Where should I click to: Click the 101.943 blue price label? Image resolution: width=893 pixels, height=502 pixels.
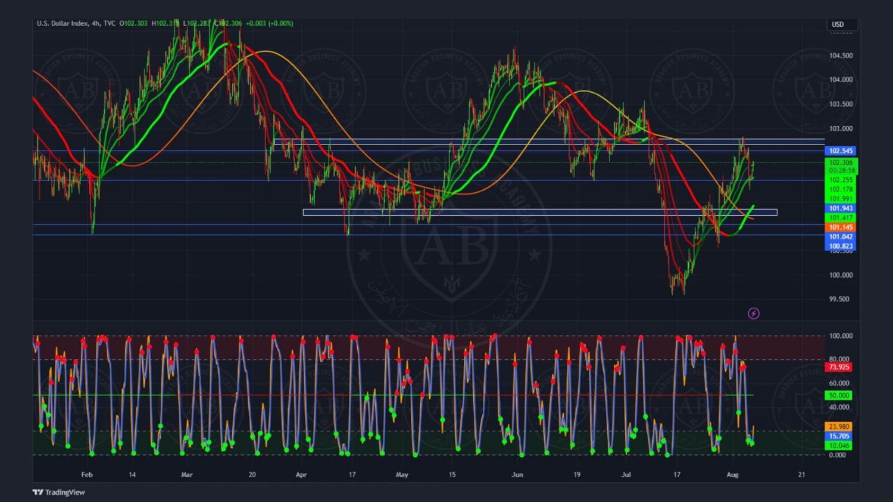pos(841,208)
